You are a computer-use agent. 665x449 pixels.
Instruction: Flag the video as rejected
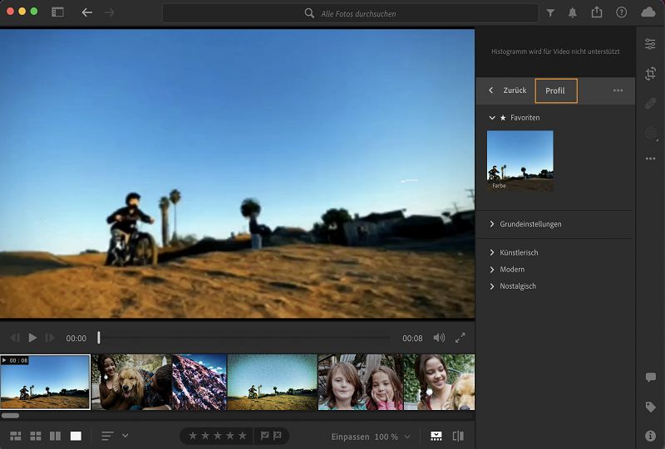(x=278, y=436)
